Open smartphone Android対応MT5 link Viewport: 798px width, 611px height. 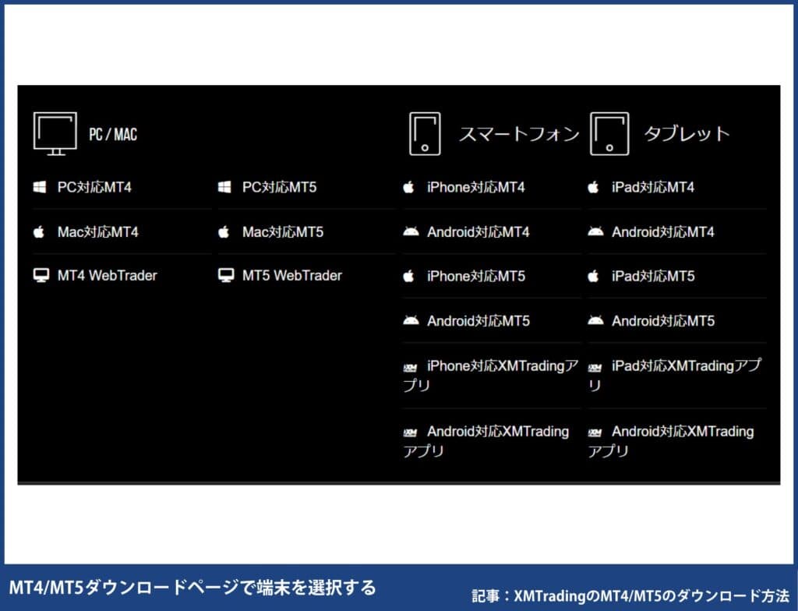click(478, 321)
